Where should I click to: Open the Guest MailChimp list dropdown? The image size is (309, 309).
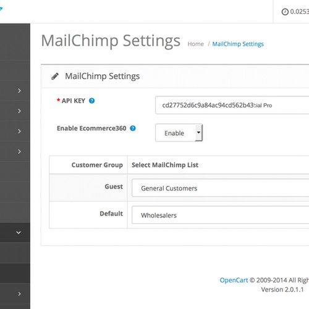click(221, 188)
